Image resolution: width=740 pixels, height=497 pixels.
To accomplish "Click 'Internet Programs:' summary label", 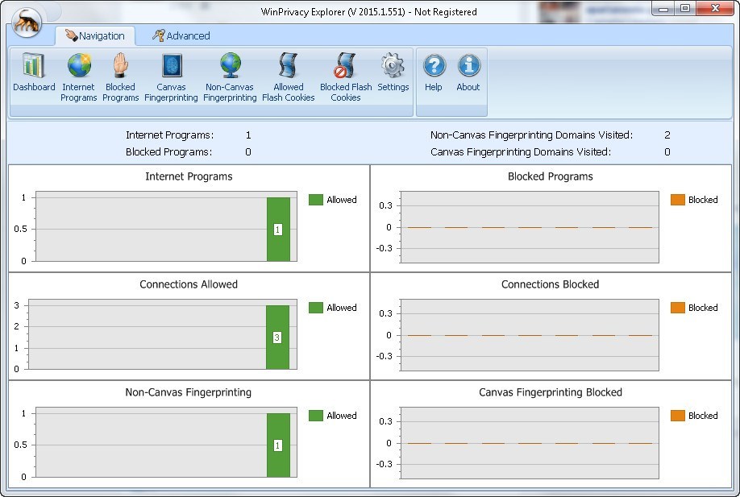I will (170, 135).
